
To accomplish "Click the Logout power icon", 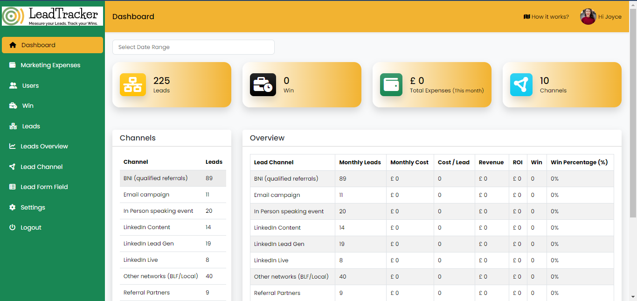I will pyautogui.click(x=12, y=227).
